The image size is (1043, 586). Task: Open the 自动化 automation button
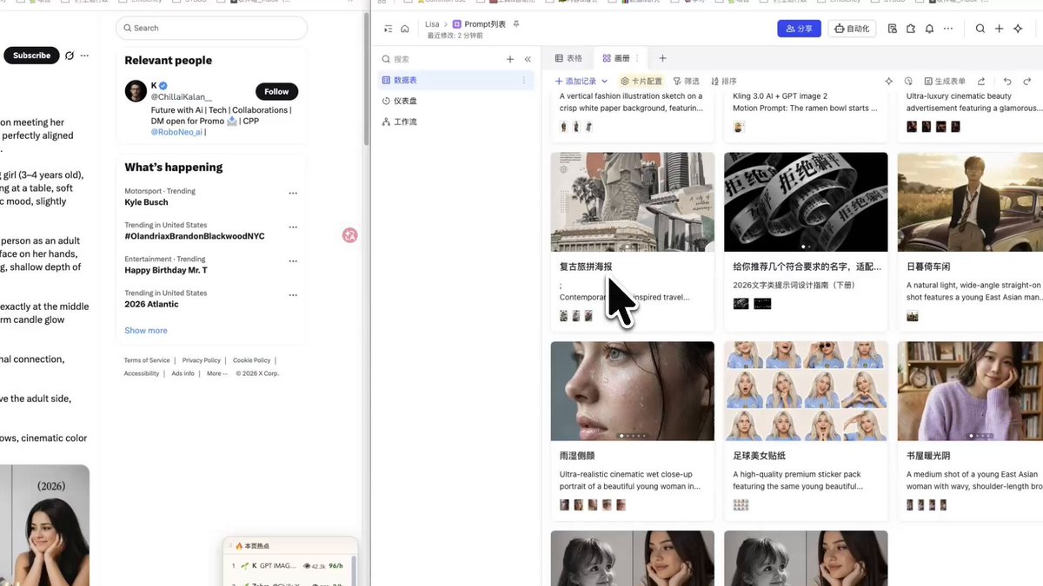(852, 29)
